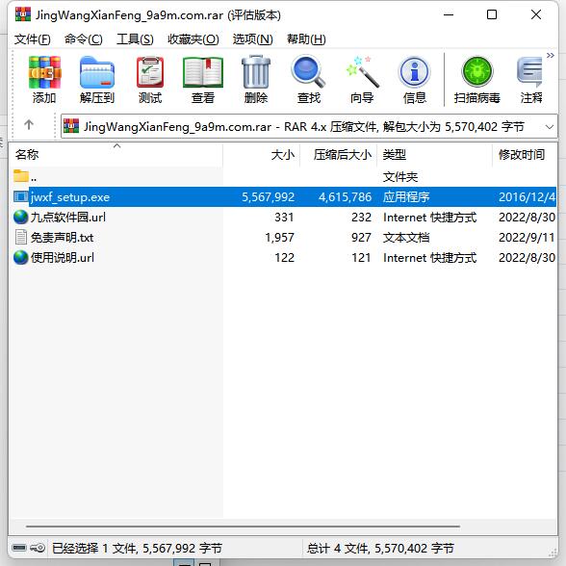Open the Help (帮助) menu
566x566 pixels.
pyautogui.click(x=306, y=39)
